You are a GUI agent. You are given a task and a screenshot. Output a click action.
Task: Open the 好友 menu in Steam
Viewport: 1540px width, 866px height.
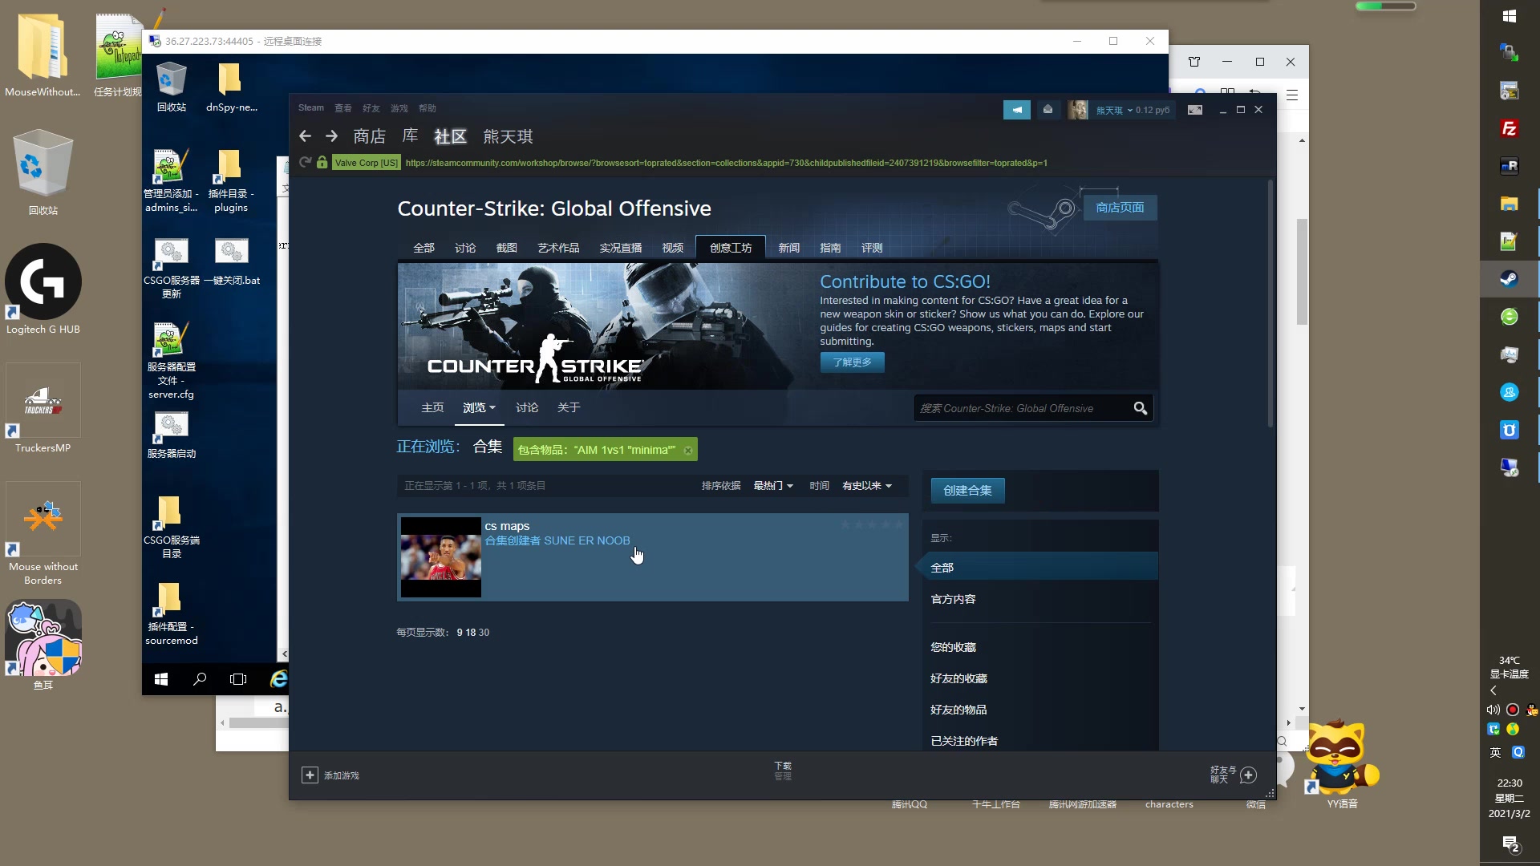tap(371, 108)
